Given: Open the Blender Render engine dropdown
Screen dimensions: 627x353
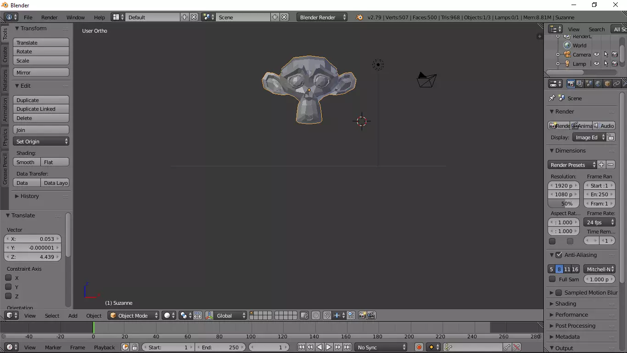Looking at the screenshot, I should (322, 17).
